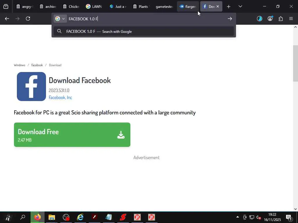Viewport: 298px width, 223px height.
Task: Expand the list all tabs chevron
Action: pos(240,6)
